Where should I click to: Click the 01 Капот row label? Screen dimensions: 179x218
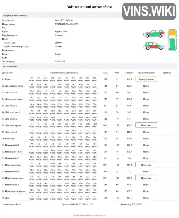(7, 79)
